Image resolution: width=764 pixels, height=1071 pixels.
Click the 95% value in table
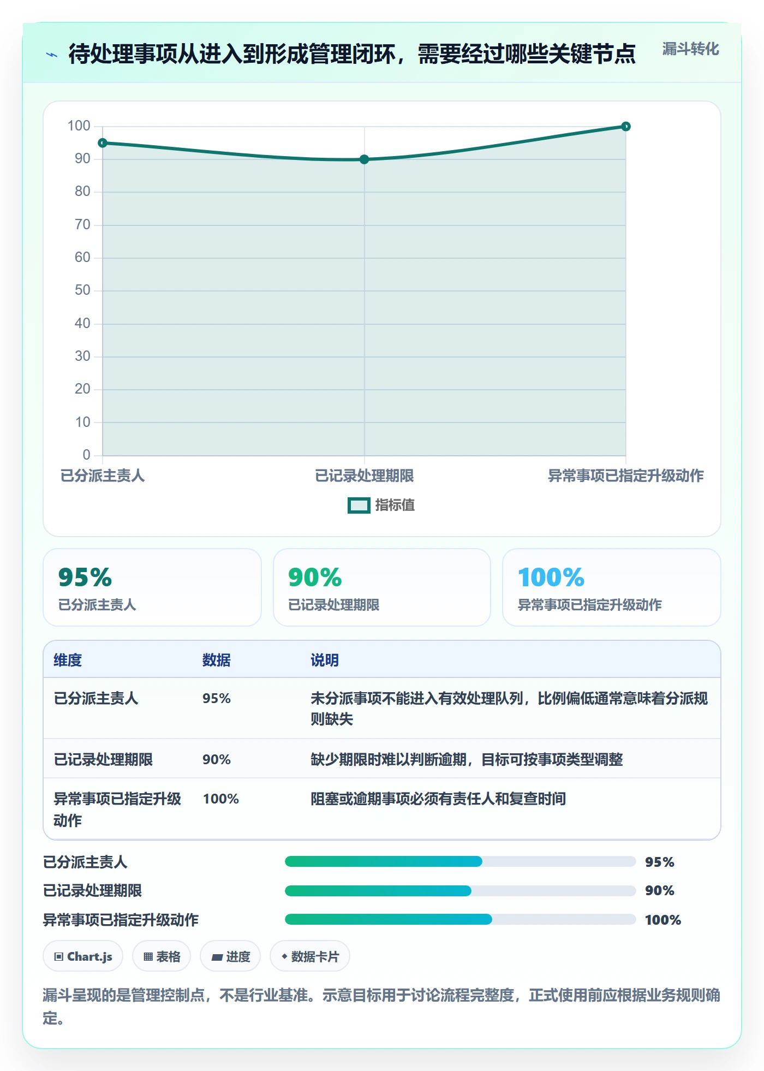tap(217, 698)
